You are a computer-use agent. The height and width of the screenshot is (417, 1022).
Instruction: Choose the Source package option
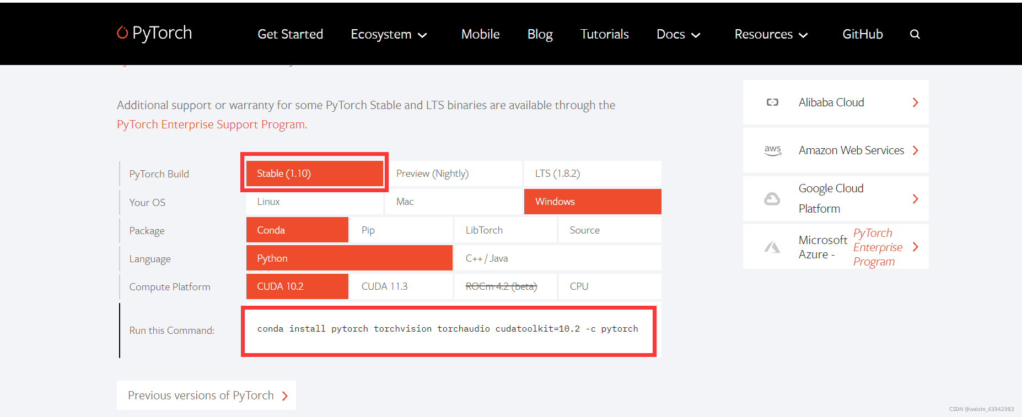[610, 230]
